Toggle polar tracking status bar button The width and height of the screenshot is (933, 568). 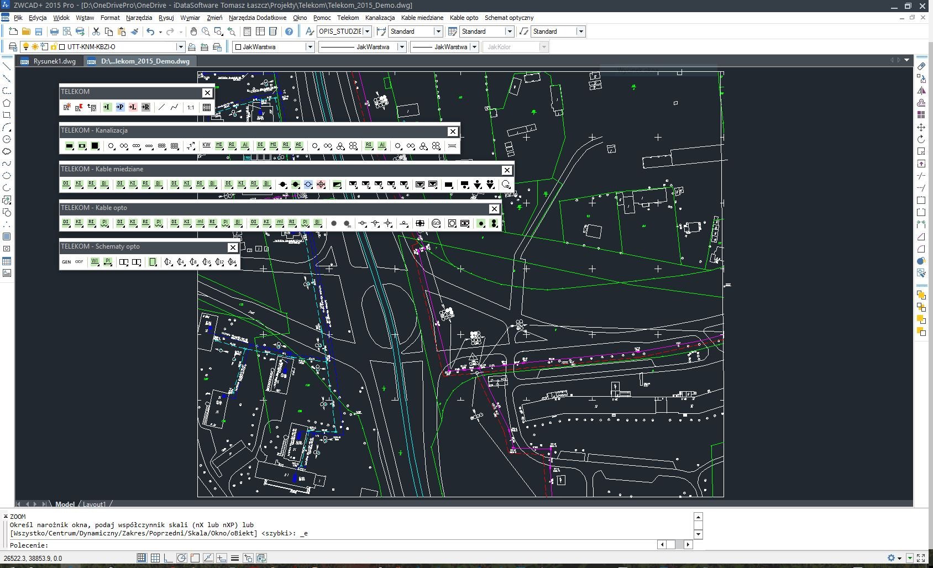coord(181,558)
